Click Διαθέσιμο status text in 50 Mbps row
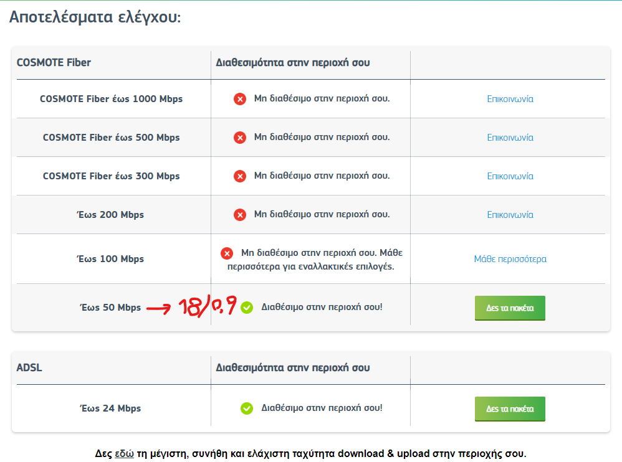 [322, 307]
